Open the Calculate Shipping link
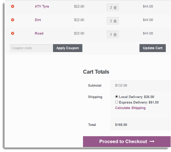 point(130,108)
